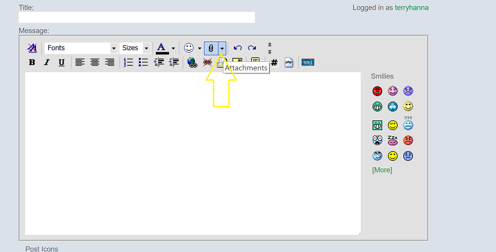Click the Undo arrow icon
This screenshot has width=496, height=252.
237,48
